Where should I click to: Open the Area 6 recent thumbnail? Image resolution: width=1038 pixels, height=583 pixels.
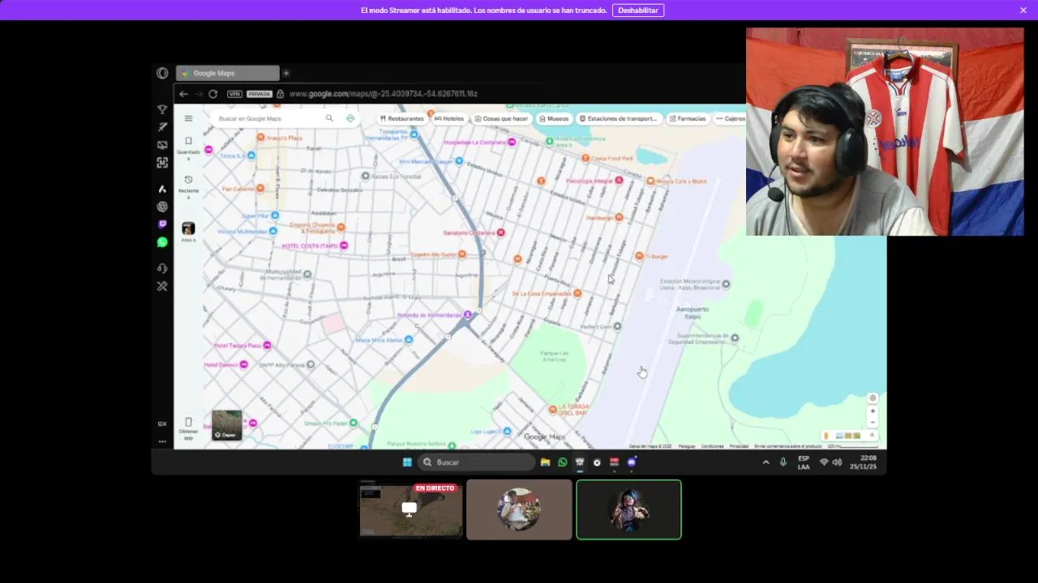click(x=188, y=232)
